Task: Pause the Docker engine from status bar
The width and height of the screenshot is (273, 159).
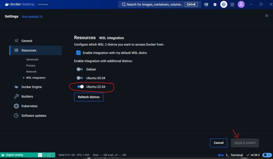Action: pyautogui.click(x=44, y=155)
